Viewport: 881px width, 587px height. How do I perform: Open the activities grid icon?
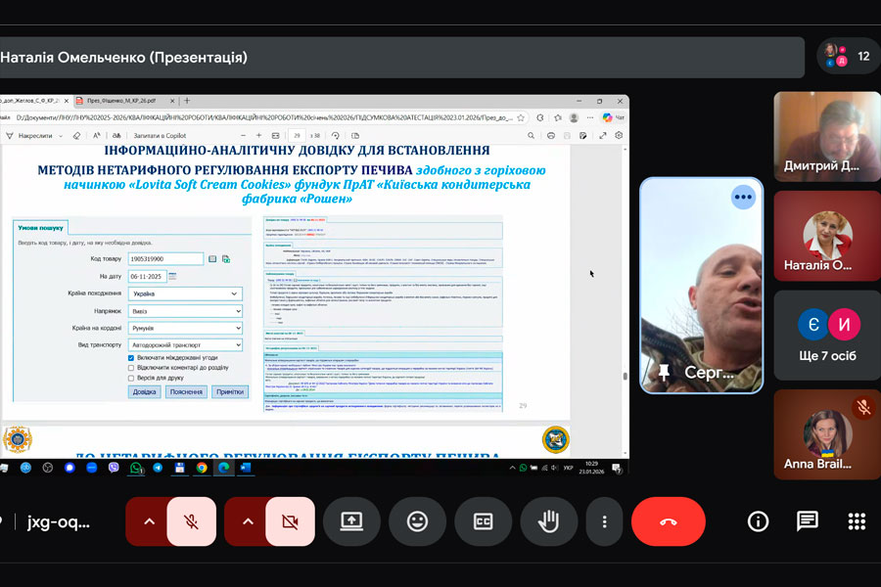(x=857, y=521)
